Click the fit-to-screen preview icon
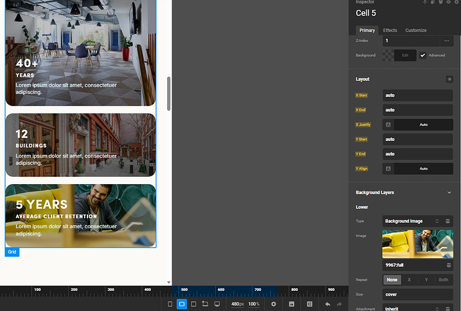This screenshot has height=311, width=461. coord(309,304)
